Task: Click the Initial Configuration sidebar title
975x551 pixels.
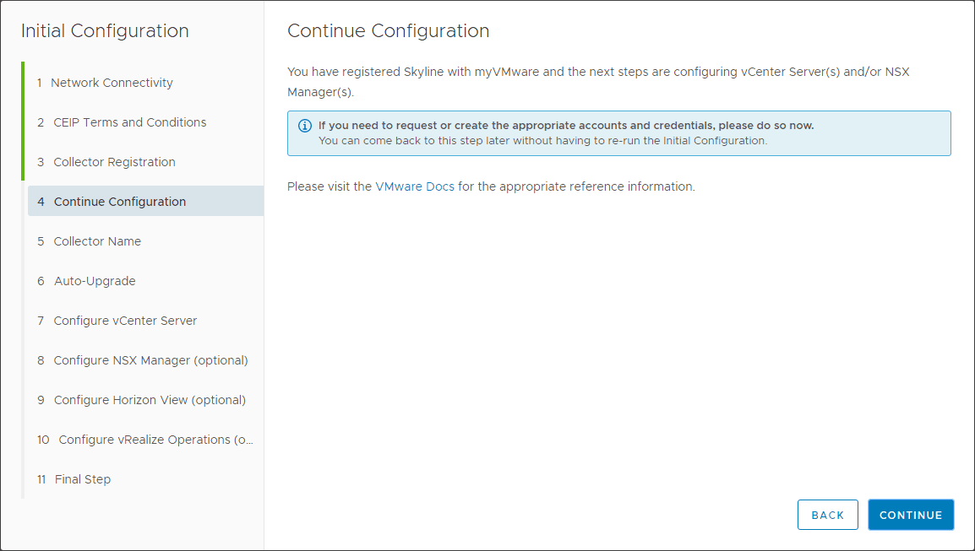Action: 105,31
